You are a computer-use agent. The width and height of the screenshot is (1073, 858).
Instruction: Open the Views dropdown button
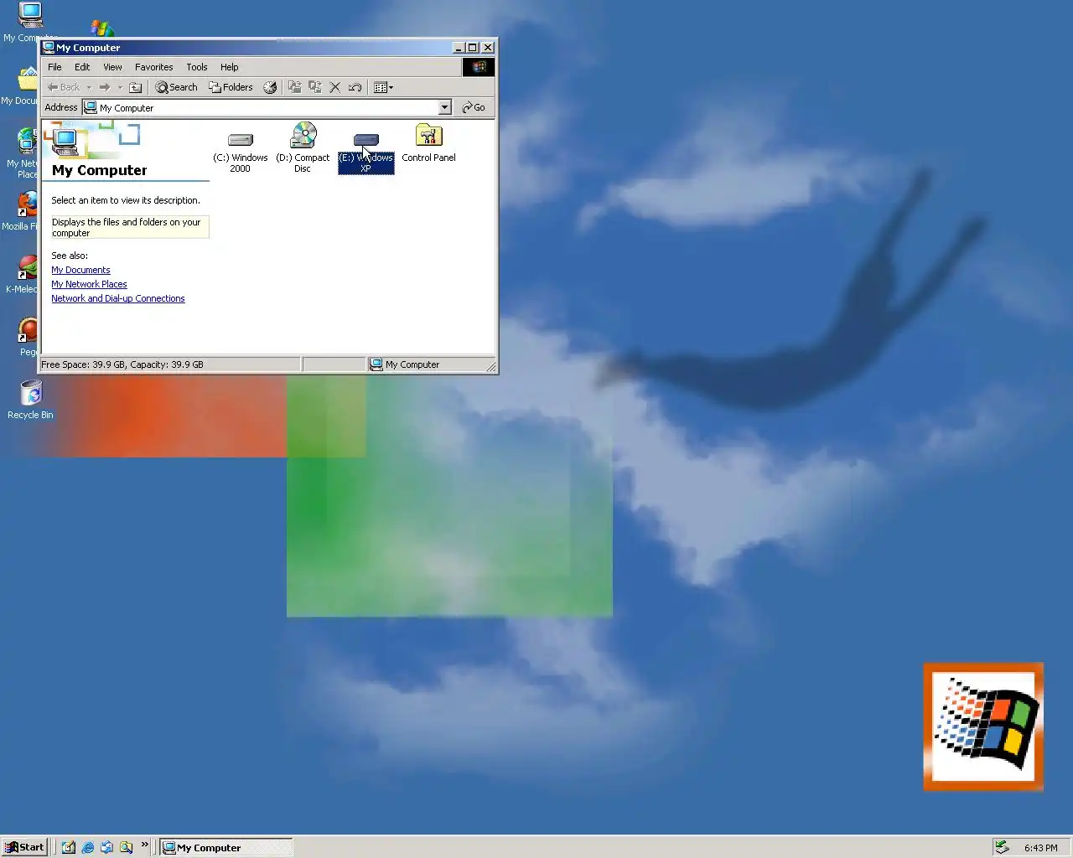(383, 87)
